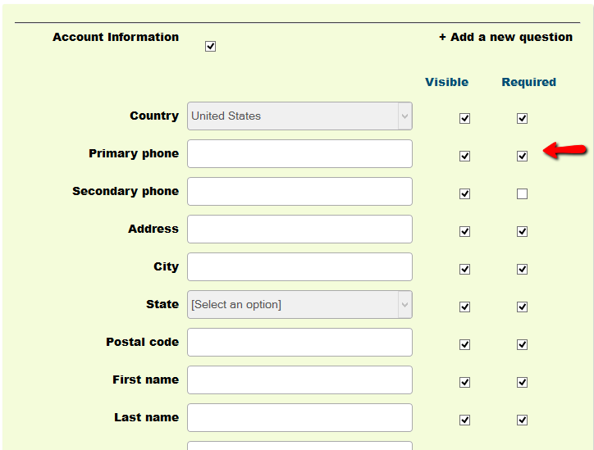This screenshot has height=450, width=594.
Task: Toggle Visible checkbox for Last name
Action: click(464, 420)
